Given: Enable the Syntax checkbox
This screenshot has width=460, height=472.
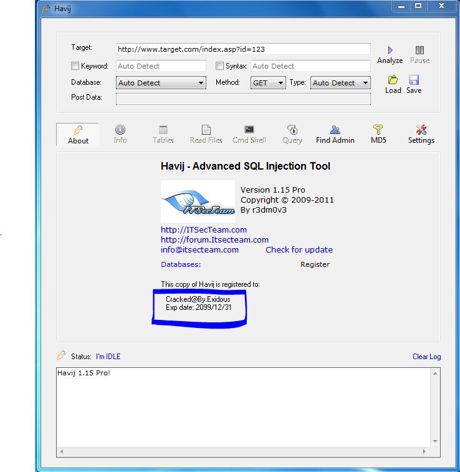Looking at the screenshot, I should 219,65.
